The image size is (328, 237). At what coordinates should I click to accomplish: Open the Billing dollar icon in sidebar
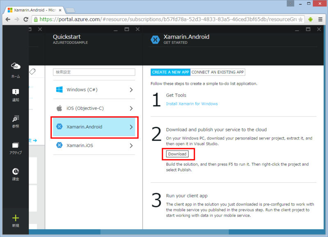coord(16,171)
